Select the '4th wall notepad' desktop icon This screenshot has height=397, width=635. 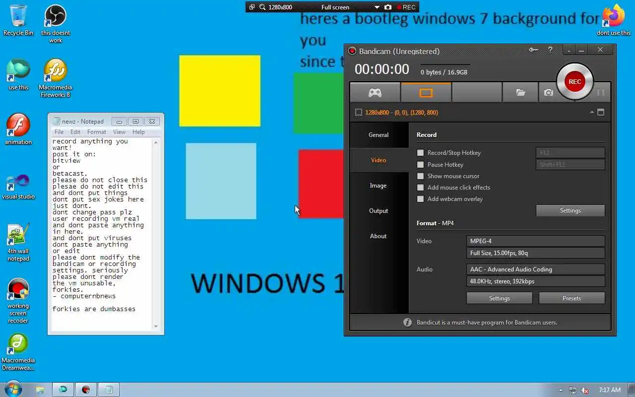click(18, 243)
